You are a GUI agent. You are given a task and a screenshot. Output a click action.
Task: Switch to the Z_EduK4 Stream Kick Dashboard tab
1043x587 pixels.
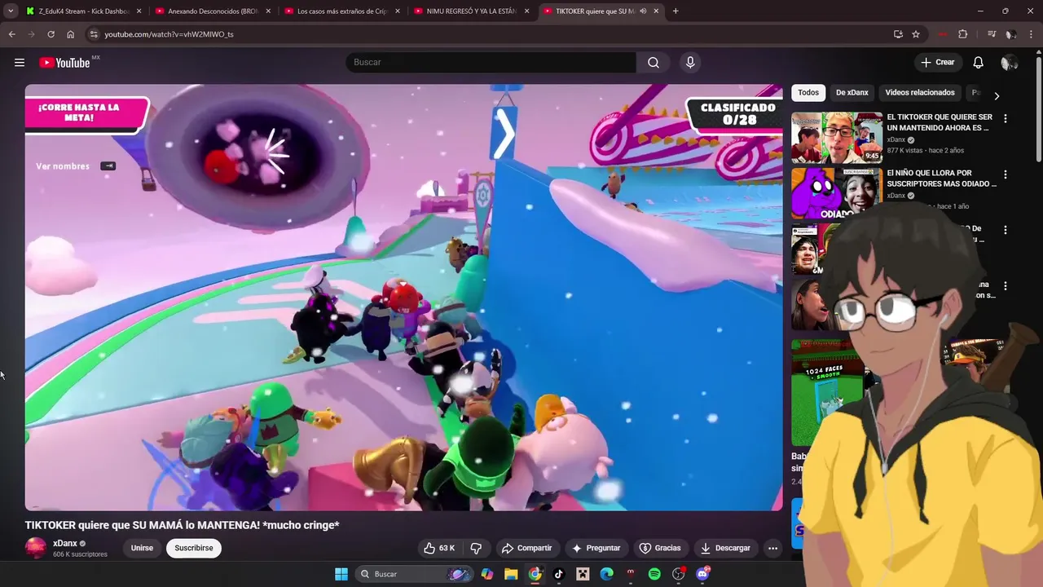[82, 11]
